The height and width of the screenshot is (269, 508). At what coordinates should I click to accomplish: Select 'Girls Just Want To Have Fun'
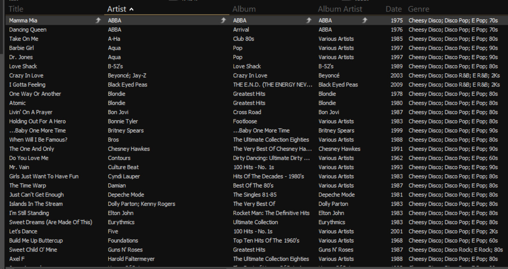click(x=44, y=176)
